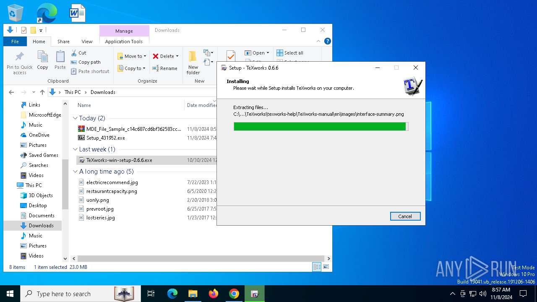Switch to Home ribbon tab
Image resolution: width=537 pixels, height=302 pixels.
pos(39,42)
